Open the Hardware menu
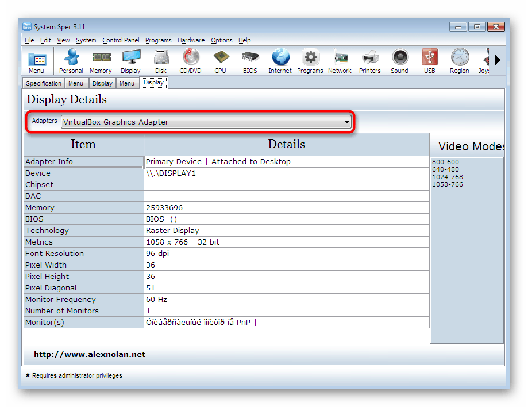 [x=191, y=40]
